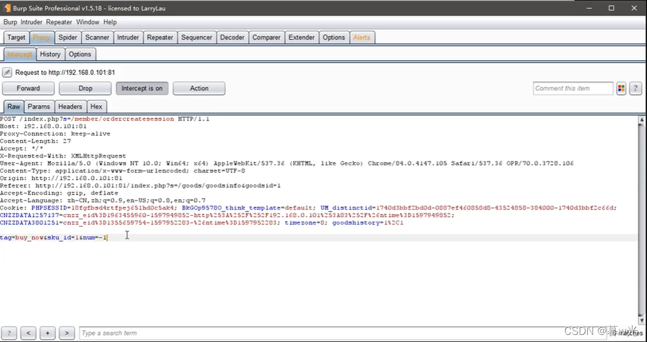This screenshot has height=342, width=647.
Task: Click the Forward button
Action: coord(28,88)
